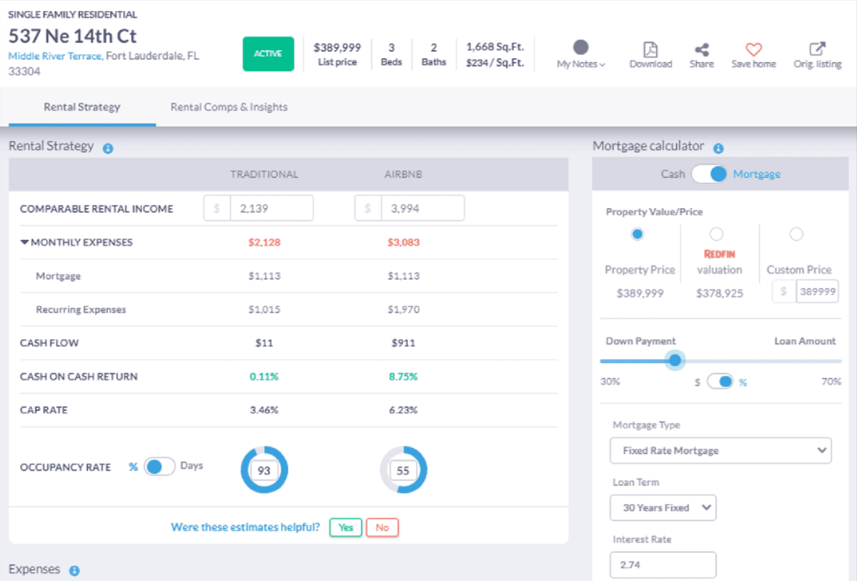Select the Redfin valuation option
Screen dimensions: 857x581
tap(716, 234)
